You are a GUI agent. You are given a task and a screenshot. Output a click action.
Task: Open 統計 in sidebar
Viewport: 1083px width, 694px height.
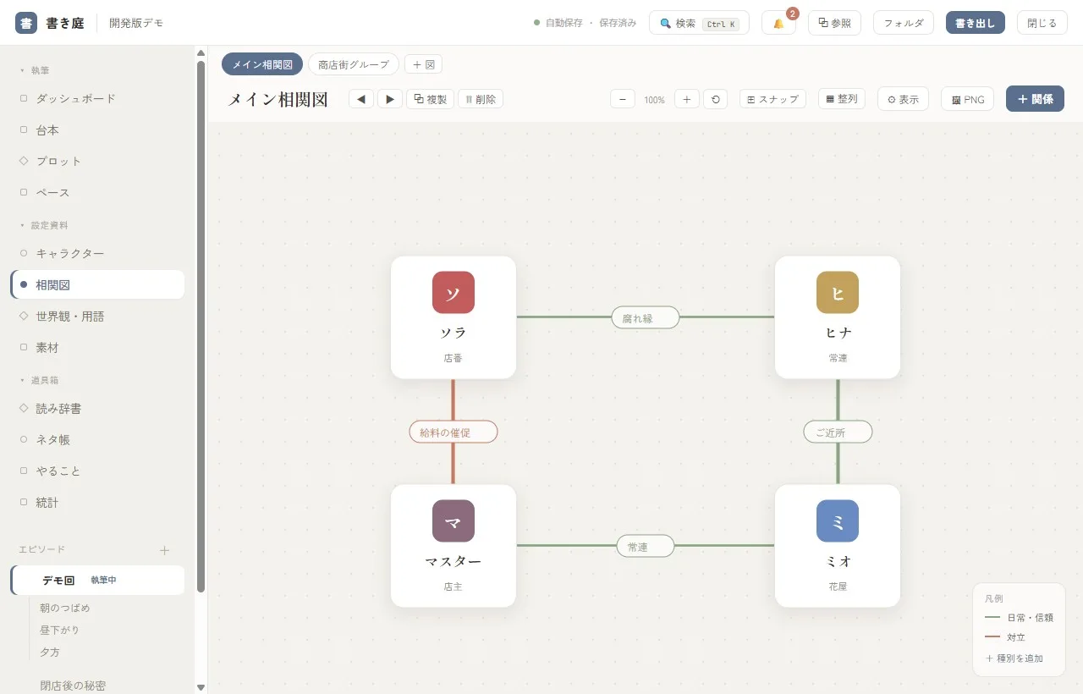(x=97, y=502)
